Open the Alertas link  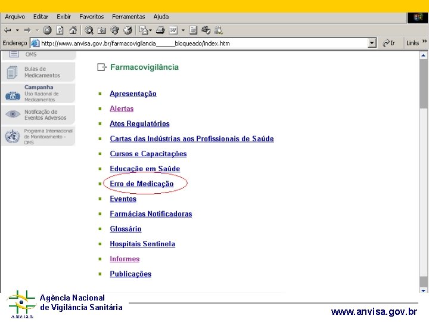coord(122,109)
